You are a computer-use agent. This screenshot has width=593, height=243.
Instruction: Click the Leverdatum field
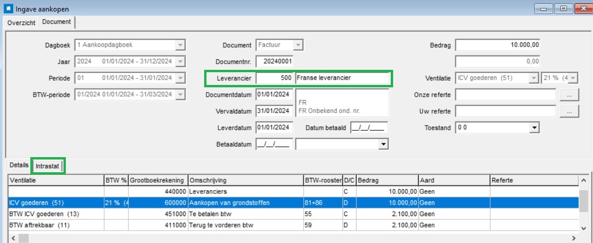click(274, 128)
